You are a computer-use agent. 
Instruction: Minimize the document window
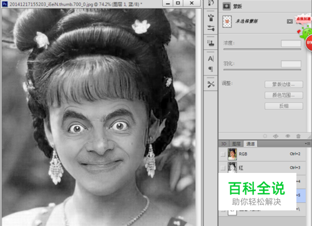tap(168, 3)
